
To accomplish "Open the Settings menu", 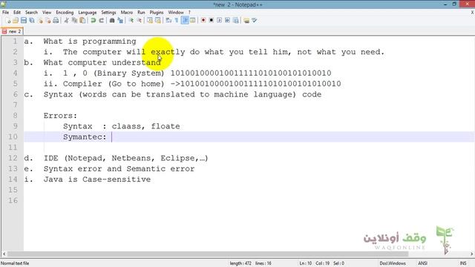I will tap(108, 13).
